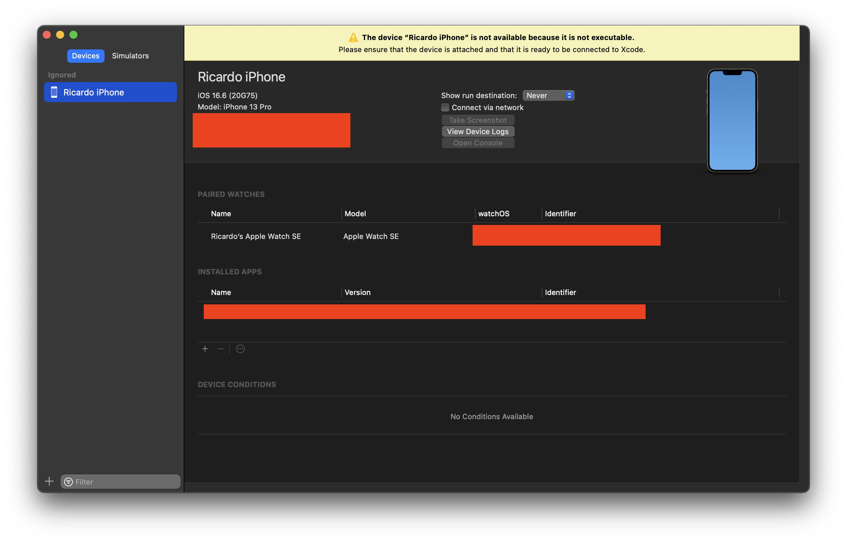The height and width of the screenshot is (542, 847).
Task: Click the iPhone icon next to Ricardo iPhone
Action: pos(54,92)
